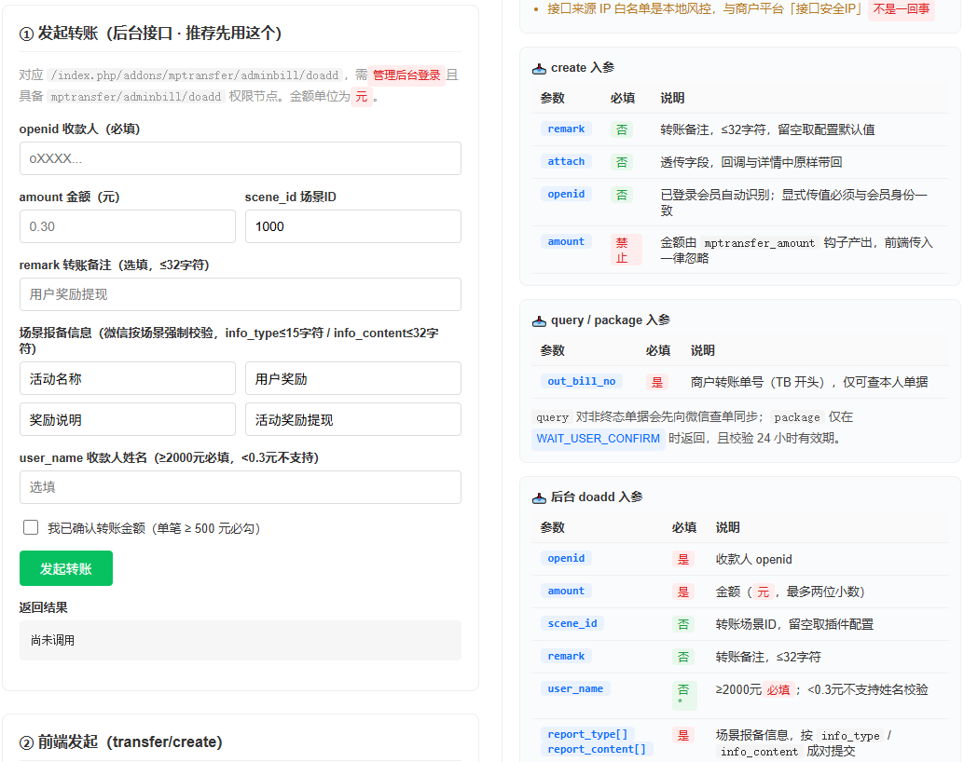
Task: Click the 否 badge in the attach row
Action: [622, 162]
